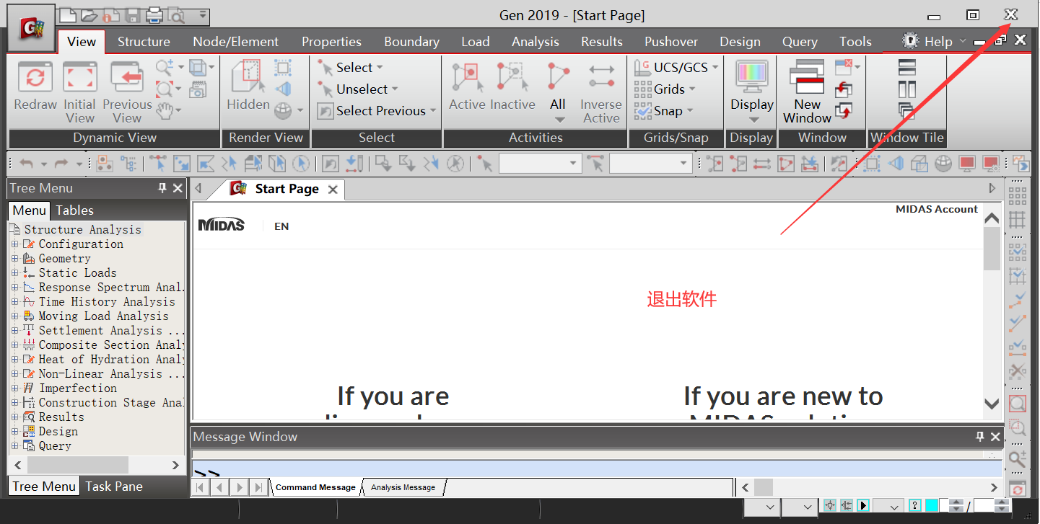Expand the Geometry tree node
This screenshot has width=1040, height=524.
(x=14, y=259)
